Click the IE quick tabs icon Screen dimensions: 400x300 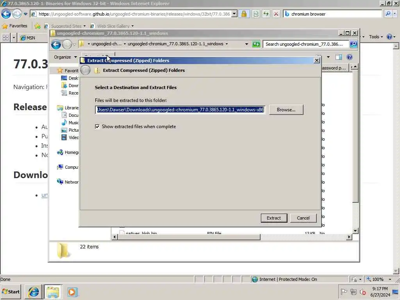5,38
